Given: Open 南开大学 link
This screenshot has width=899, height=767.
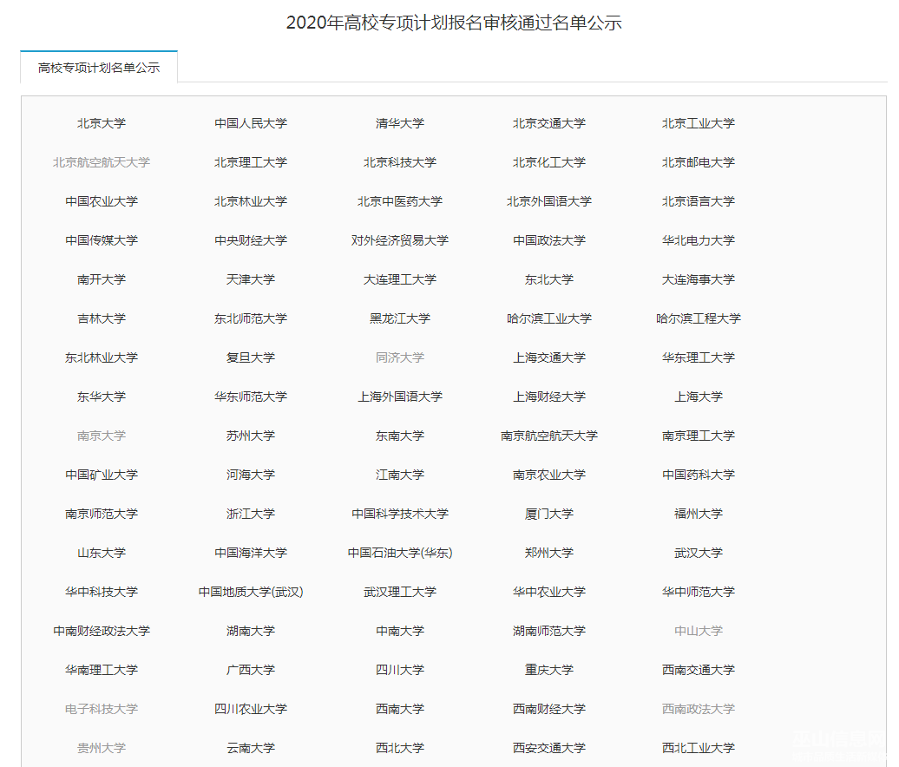Looking at the screenshot, I should click(102, 279).
